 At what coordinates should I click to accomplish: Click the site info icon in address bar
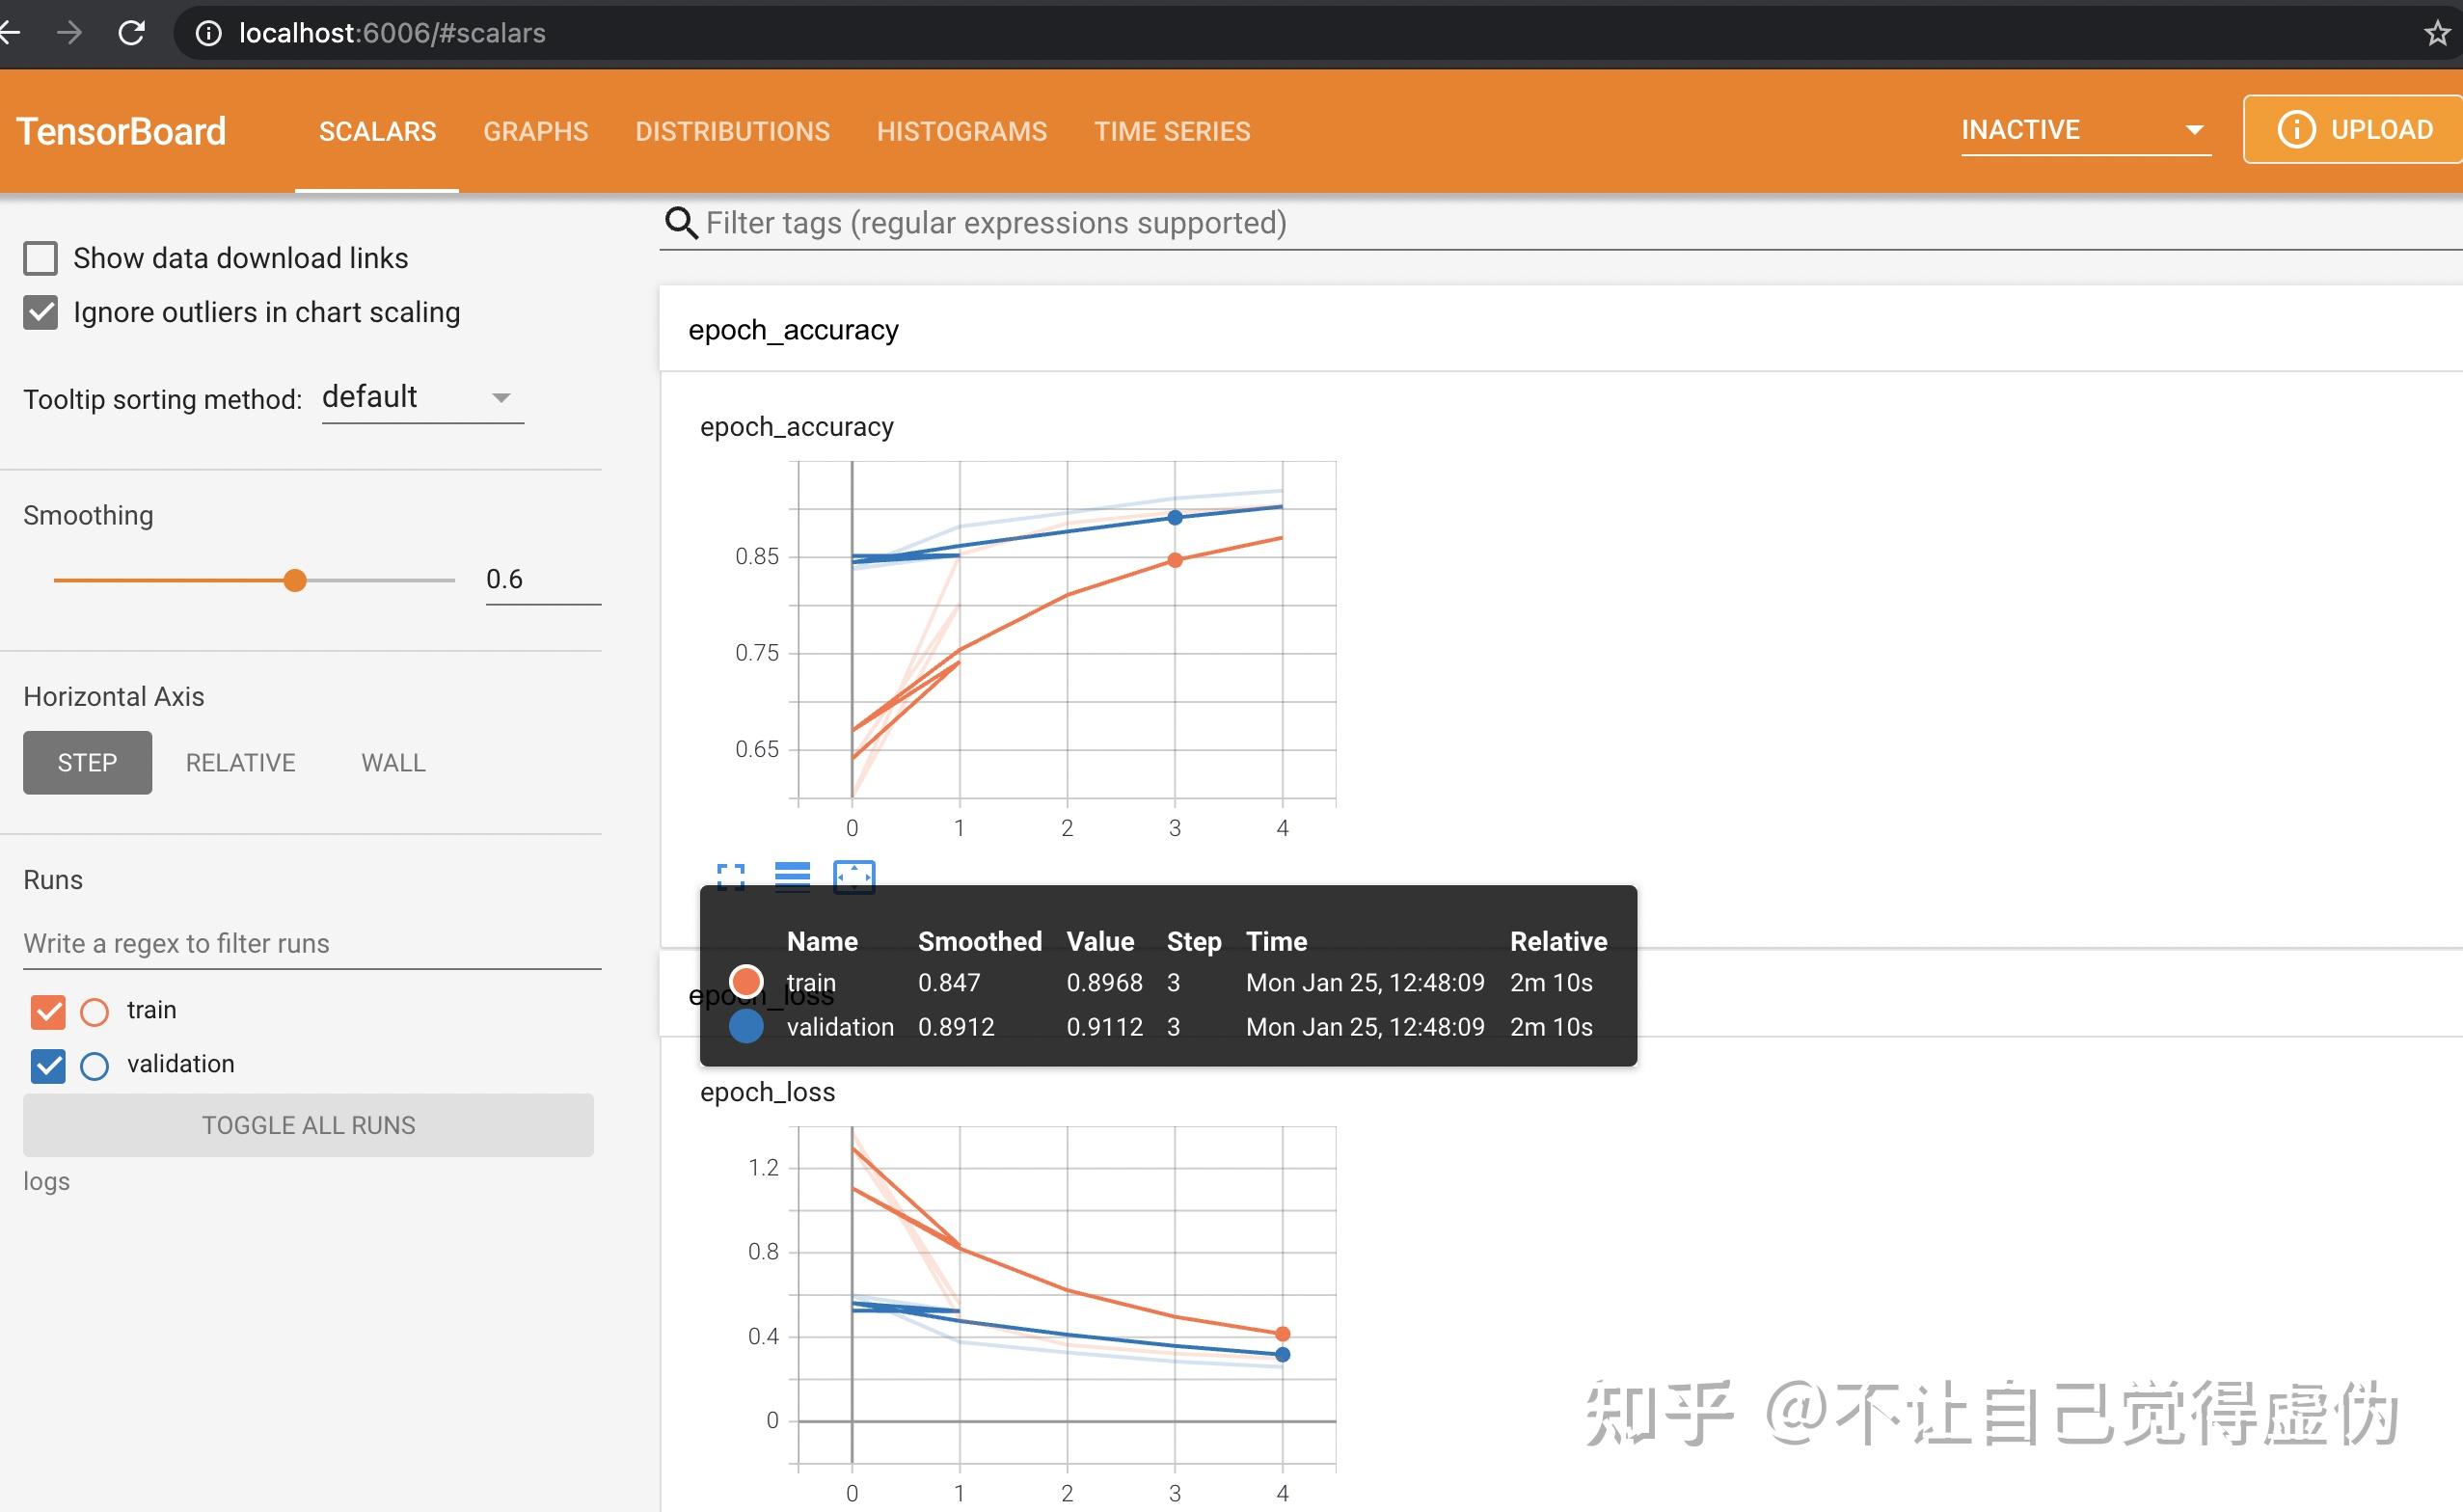tap(208, 33)
